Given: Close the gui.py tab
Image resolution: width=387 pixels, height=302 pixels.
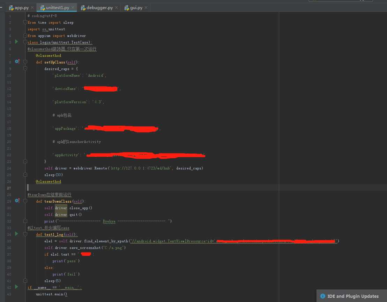Looking at the screenshot, I should [146, 8].
